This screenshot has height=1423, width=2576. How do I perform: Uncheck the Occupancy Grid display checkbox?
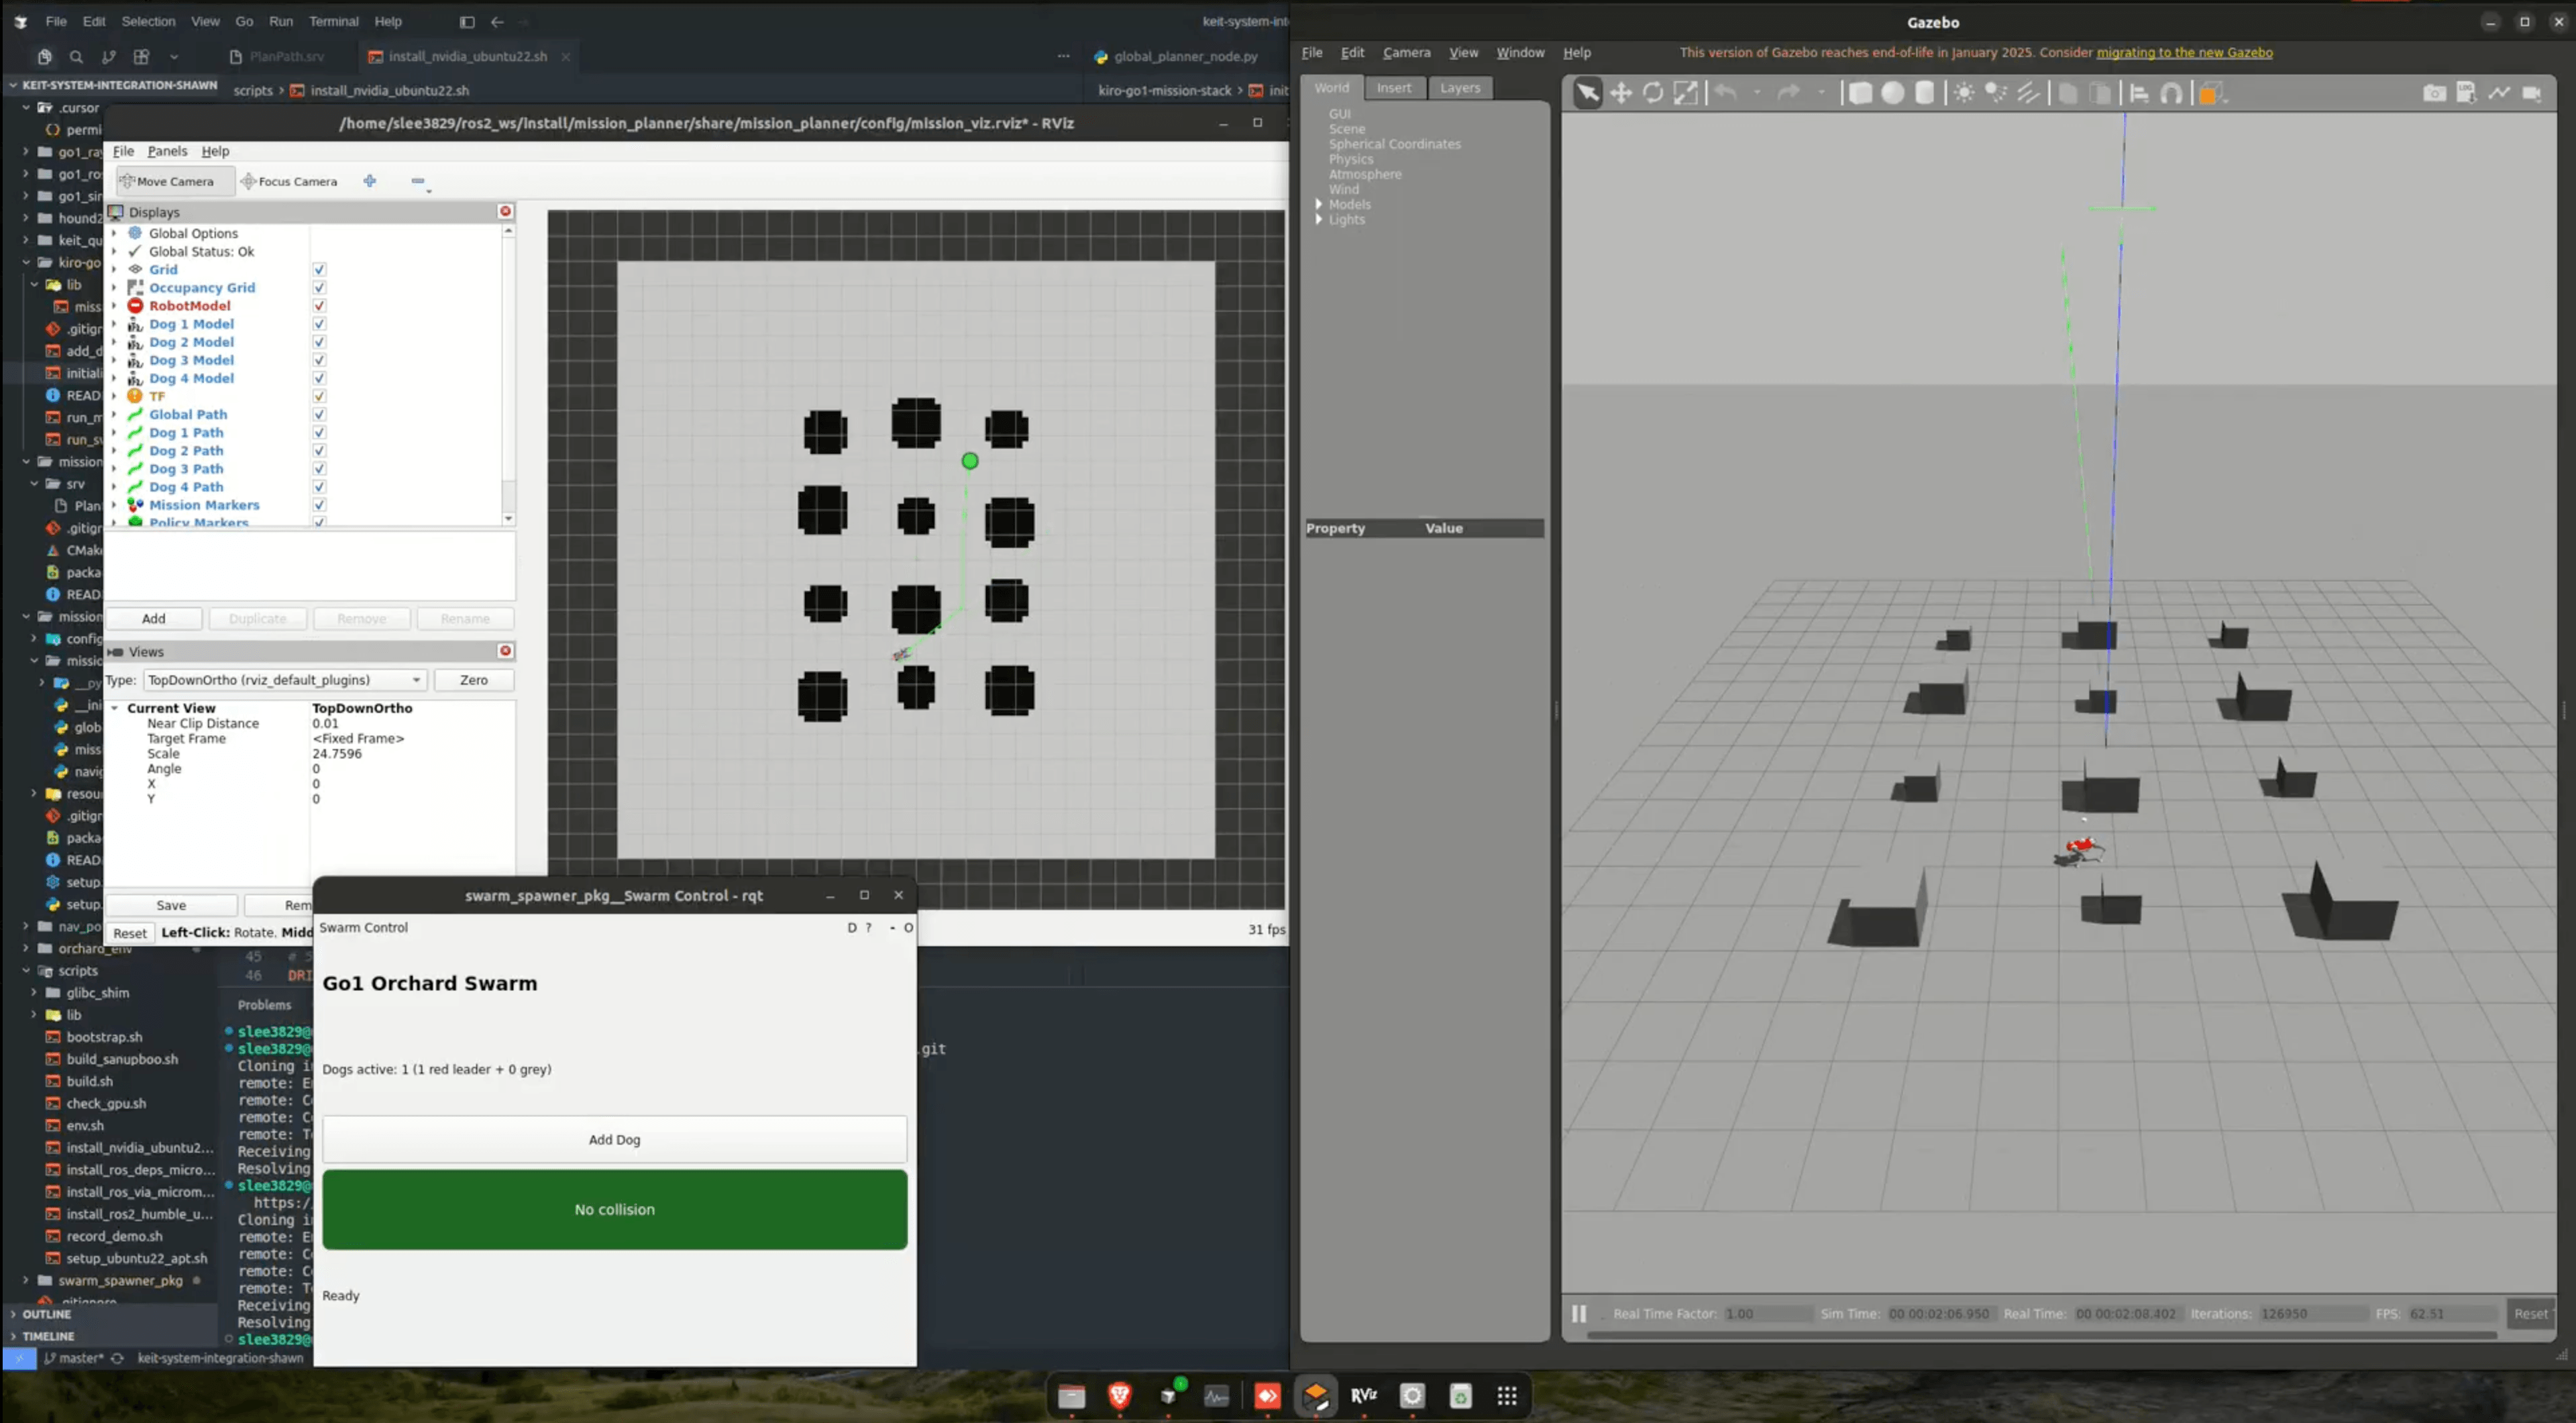click(319, 288)
